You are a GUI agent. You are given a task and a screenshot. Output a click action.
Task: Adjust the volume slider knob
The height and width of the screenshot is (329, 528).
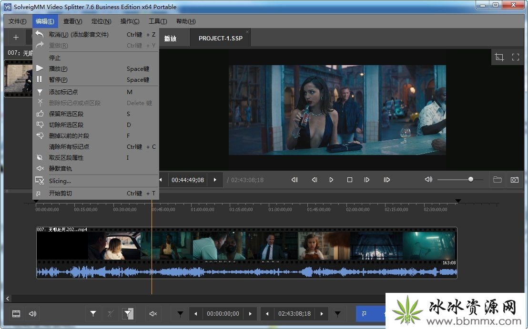(x=471, y=179)
